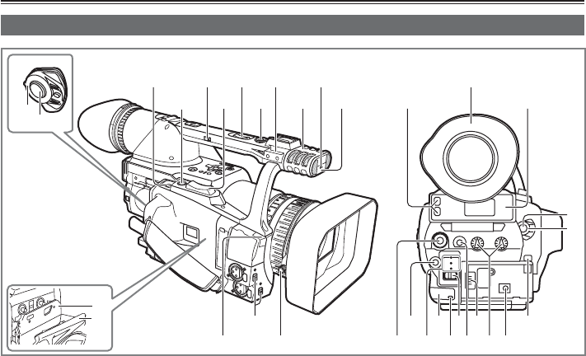
Task: Click the round button left of the two rear knobs
Action: [x=459, y=243]
